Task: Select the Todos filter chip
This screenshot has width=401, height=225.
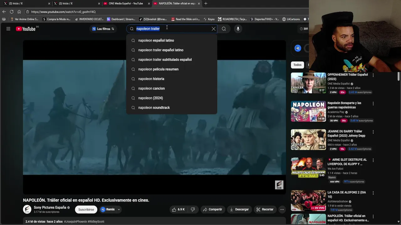Action: coord(297,65)
